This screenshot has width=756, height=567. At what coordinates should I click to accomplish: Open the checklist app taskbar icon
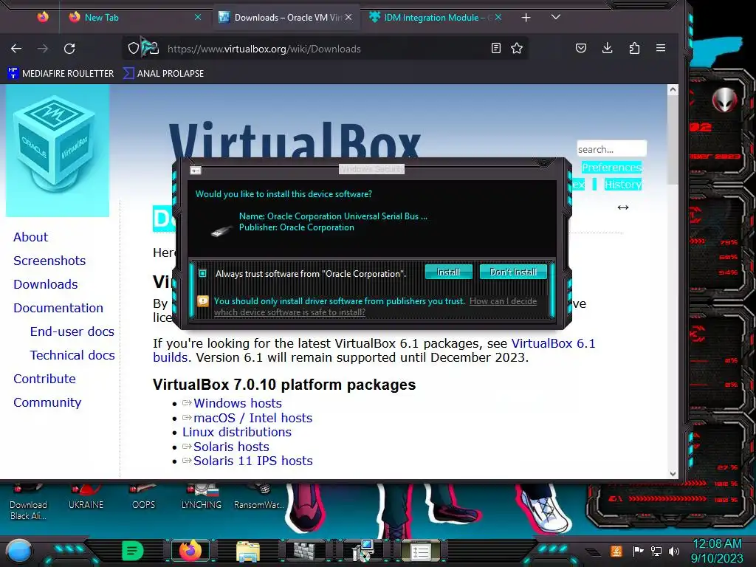pos(420,551)
